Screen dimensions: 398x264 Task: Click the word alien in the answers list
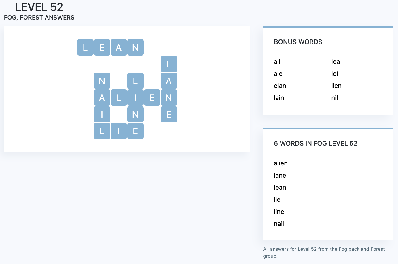(x=281, y=163)
